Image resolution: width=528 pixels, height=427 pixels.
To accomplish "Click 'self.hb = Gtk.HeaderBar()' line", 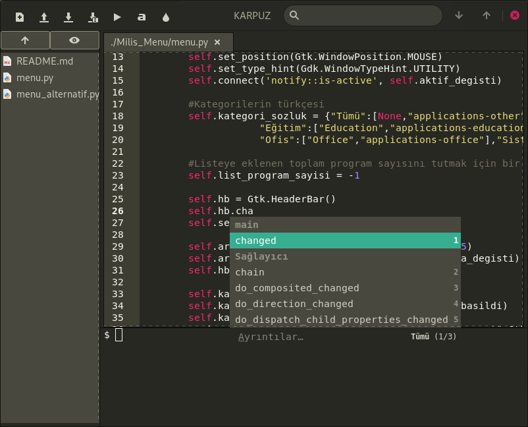I will point(262,199).
